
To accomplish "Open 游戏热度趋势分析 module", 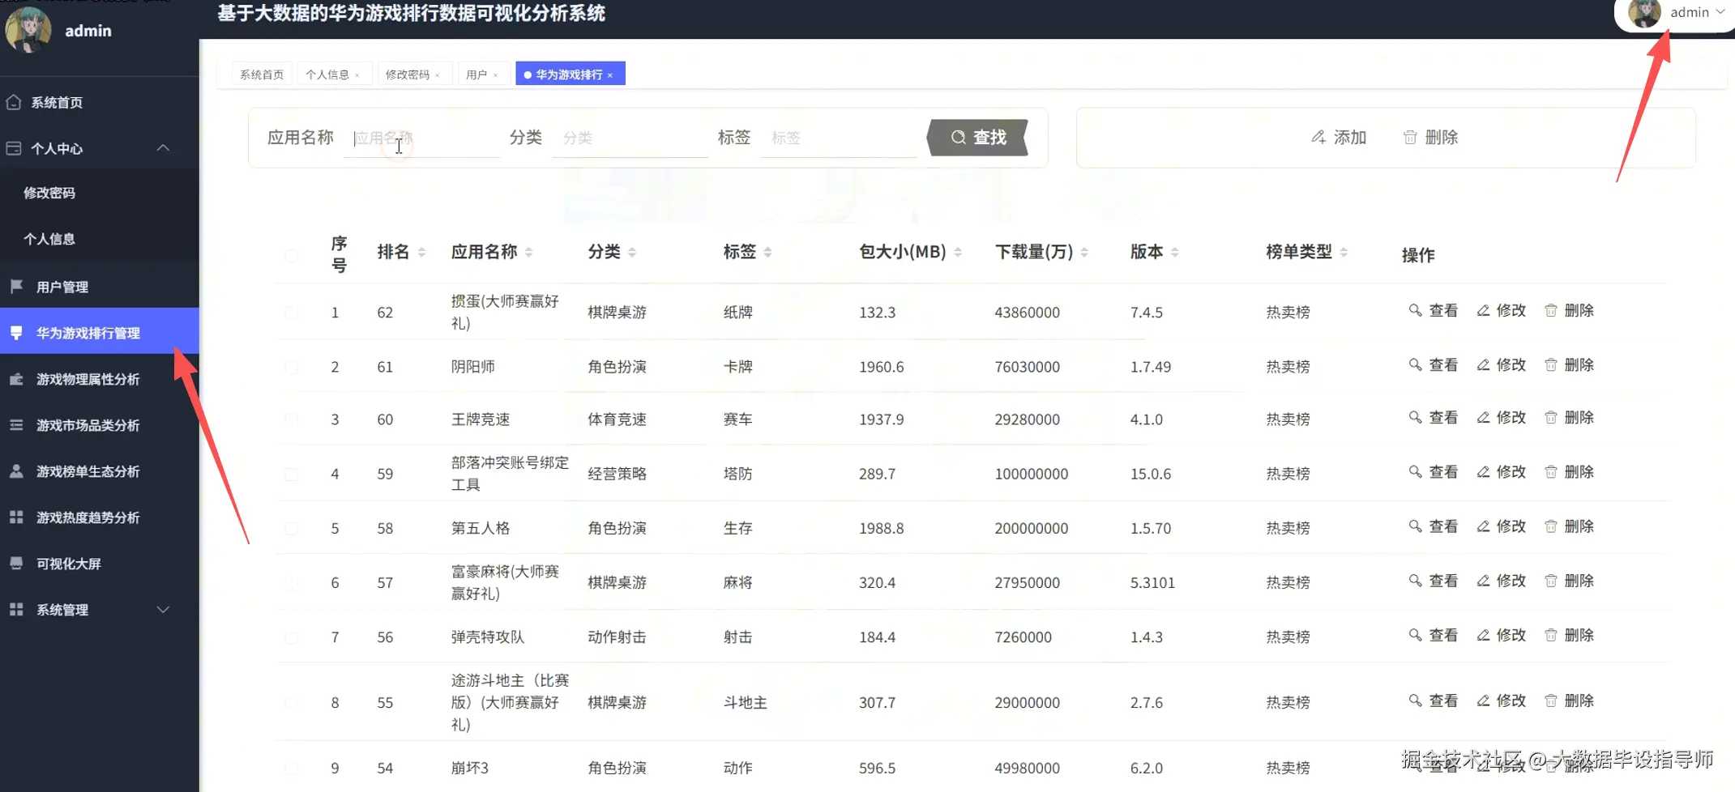I will pyautogui.click(x=87, y=517).
